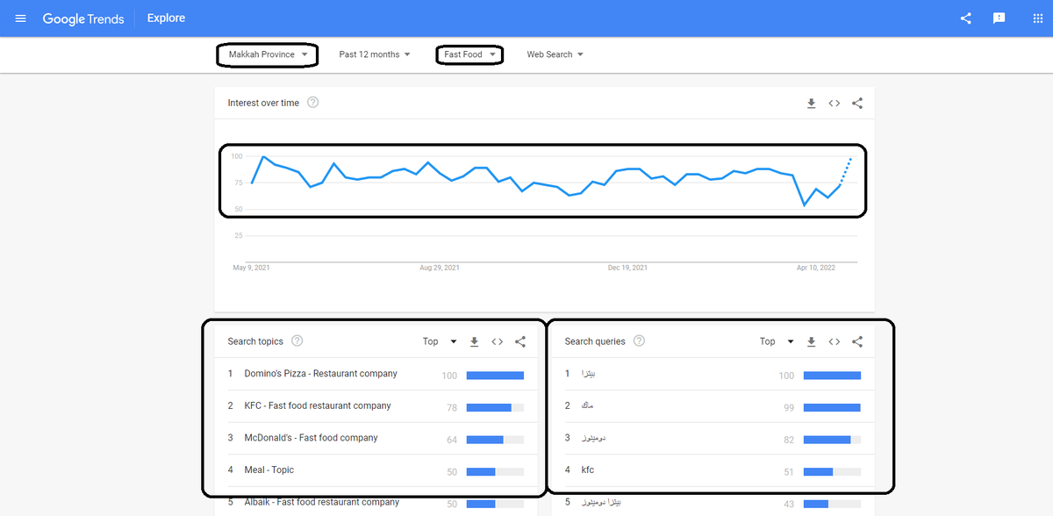The width and height of the screenshot is (1053, 516).
Task: Click the Search topics heading
Action: (x=255, y=341)
